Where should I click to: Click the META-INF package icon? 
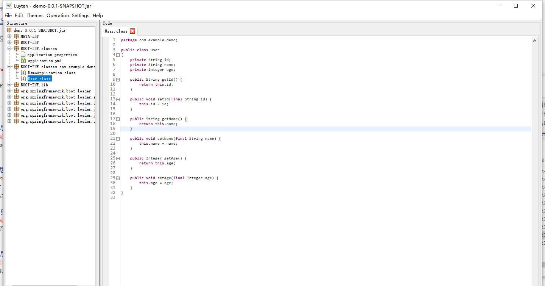tap(16, 36)
